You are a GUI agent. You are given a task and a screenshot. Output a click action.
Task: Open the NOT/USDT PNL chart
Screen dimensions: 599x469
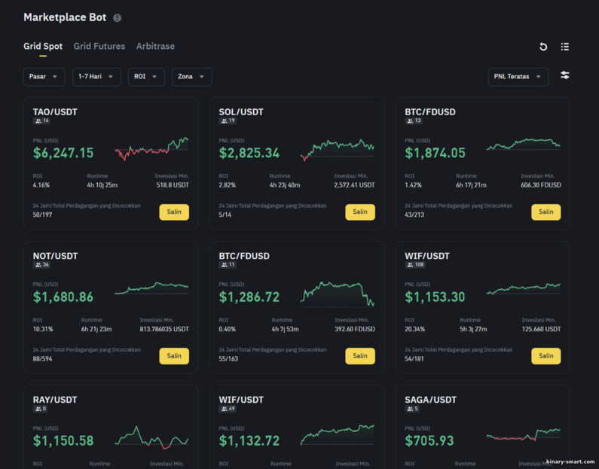click(x=151, y=288)
